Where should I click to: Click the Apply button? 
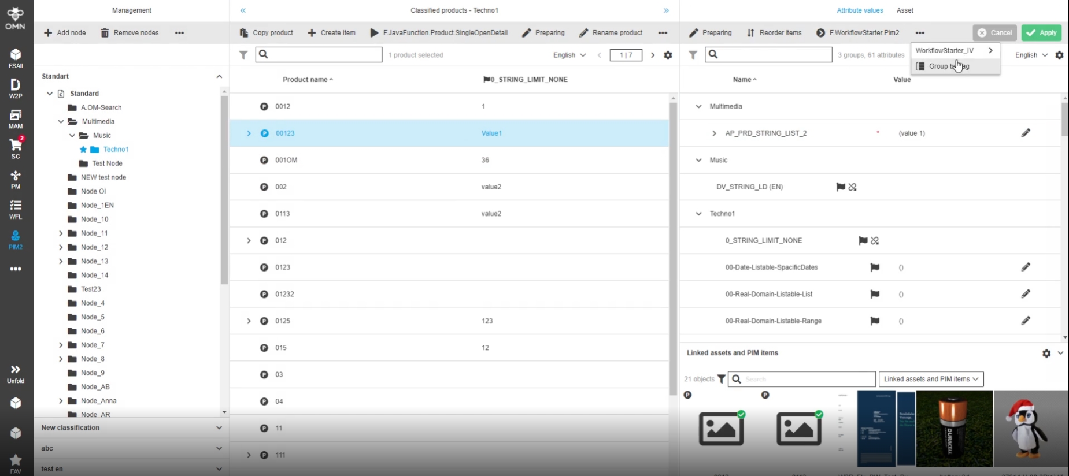coord(1041,33)
